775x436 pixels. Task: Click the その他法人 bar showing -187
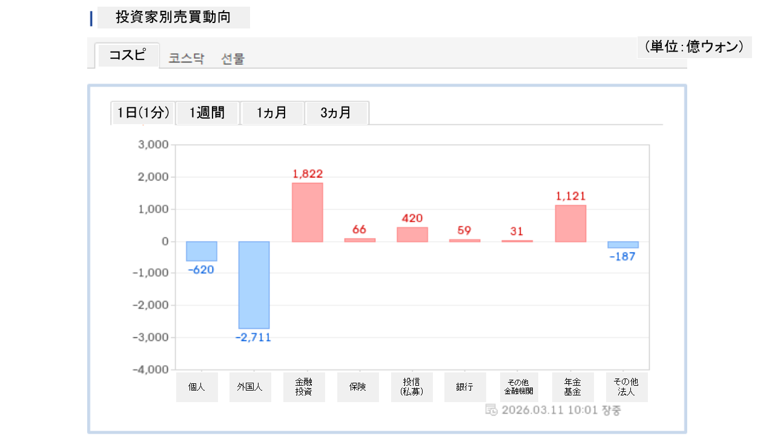point(623,245)
